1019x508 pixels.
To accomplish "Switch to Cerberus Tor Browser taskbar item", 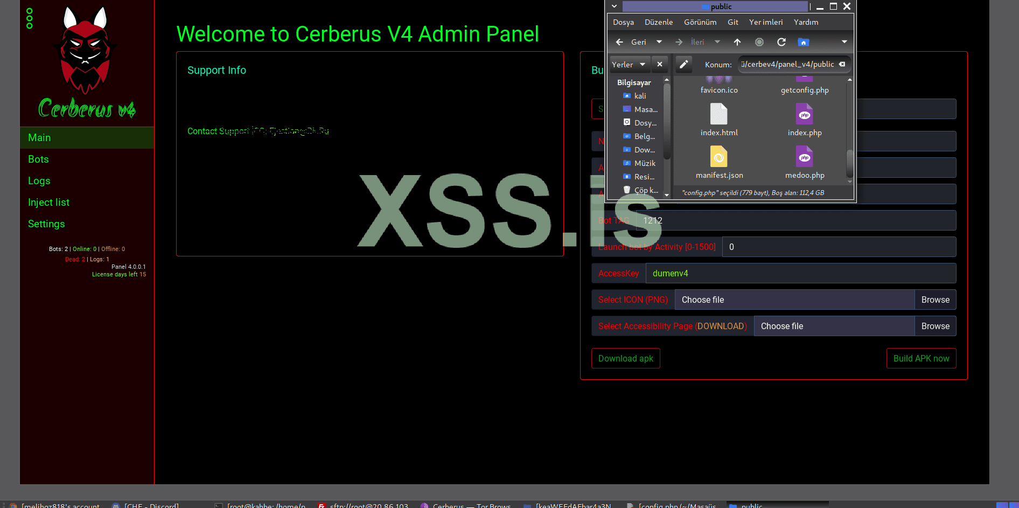I will [466, 505].
